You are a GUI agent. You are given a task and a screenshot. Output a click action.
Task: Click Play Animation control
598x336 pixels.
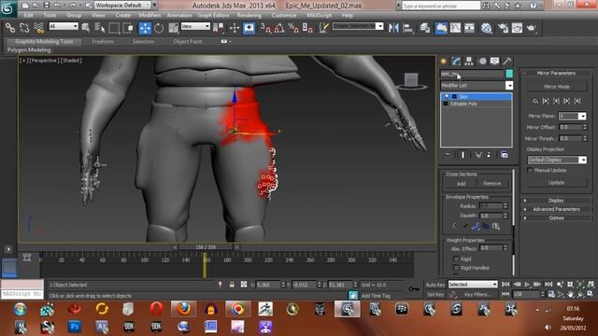(527, 285)
